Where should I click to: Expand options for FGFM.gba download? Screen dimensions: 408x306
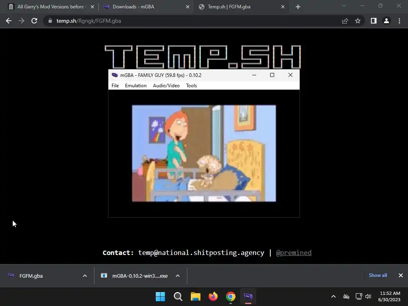85,276
